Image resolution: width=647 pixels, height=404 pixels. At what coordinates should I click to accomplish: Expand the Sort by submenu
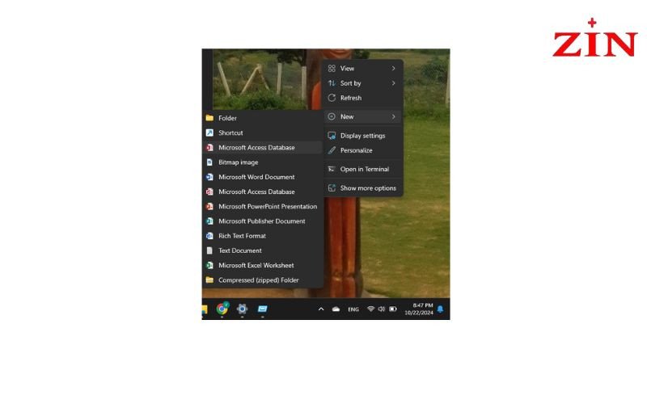click(x=362, y=83)
